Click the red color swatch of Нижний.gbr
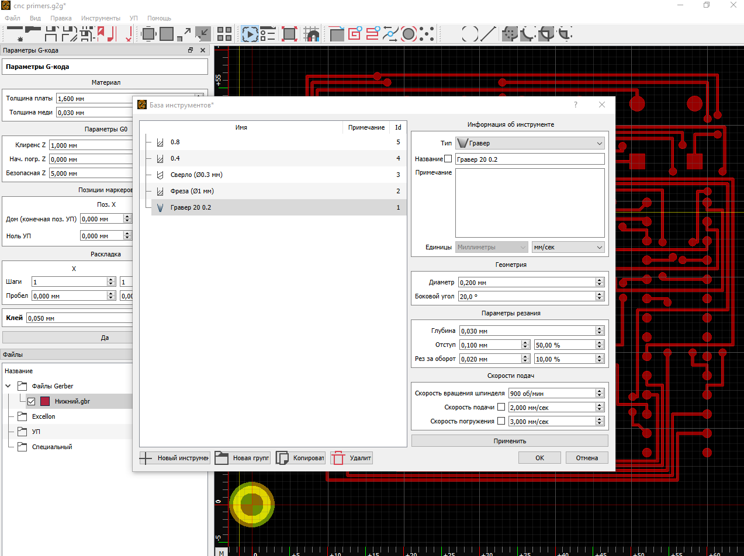 (45, 401)
